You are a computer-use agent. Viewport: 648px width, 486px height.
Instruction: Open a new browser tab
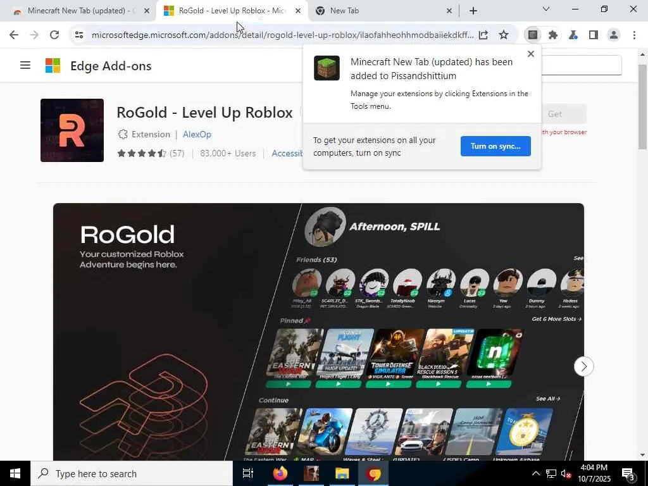tap(473, 11)
